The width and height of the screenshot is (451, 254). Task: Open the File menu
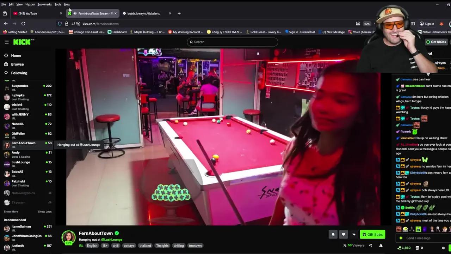(x=4, y=4)
